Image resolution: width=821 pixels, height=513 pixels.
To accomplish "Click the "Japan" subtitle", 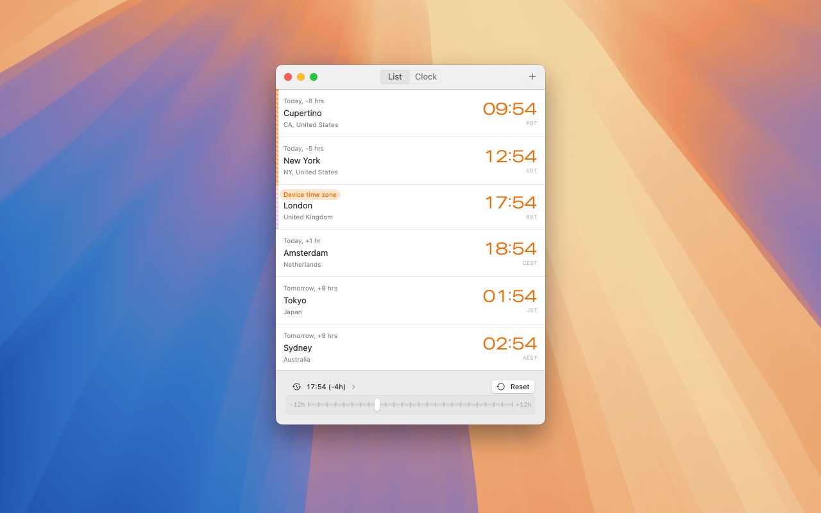I will (292, 312).
